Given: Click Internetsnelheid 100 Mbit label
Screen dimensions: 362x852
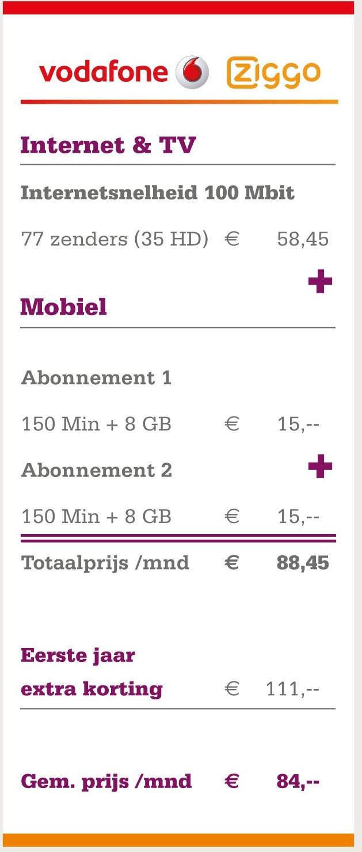Looking at the screenshot, I should [158, 192].
